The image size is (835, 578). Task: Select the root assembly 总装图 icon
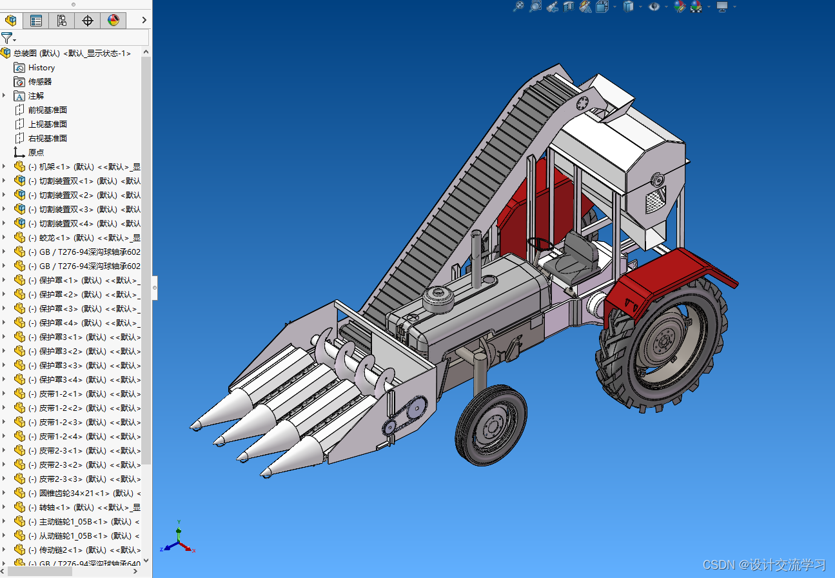click(x=6, y=53)
